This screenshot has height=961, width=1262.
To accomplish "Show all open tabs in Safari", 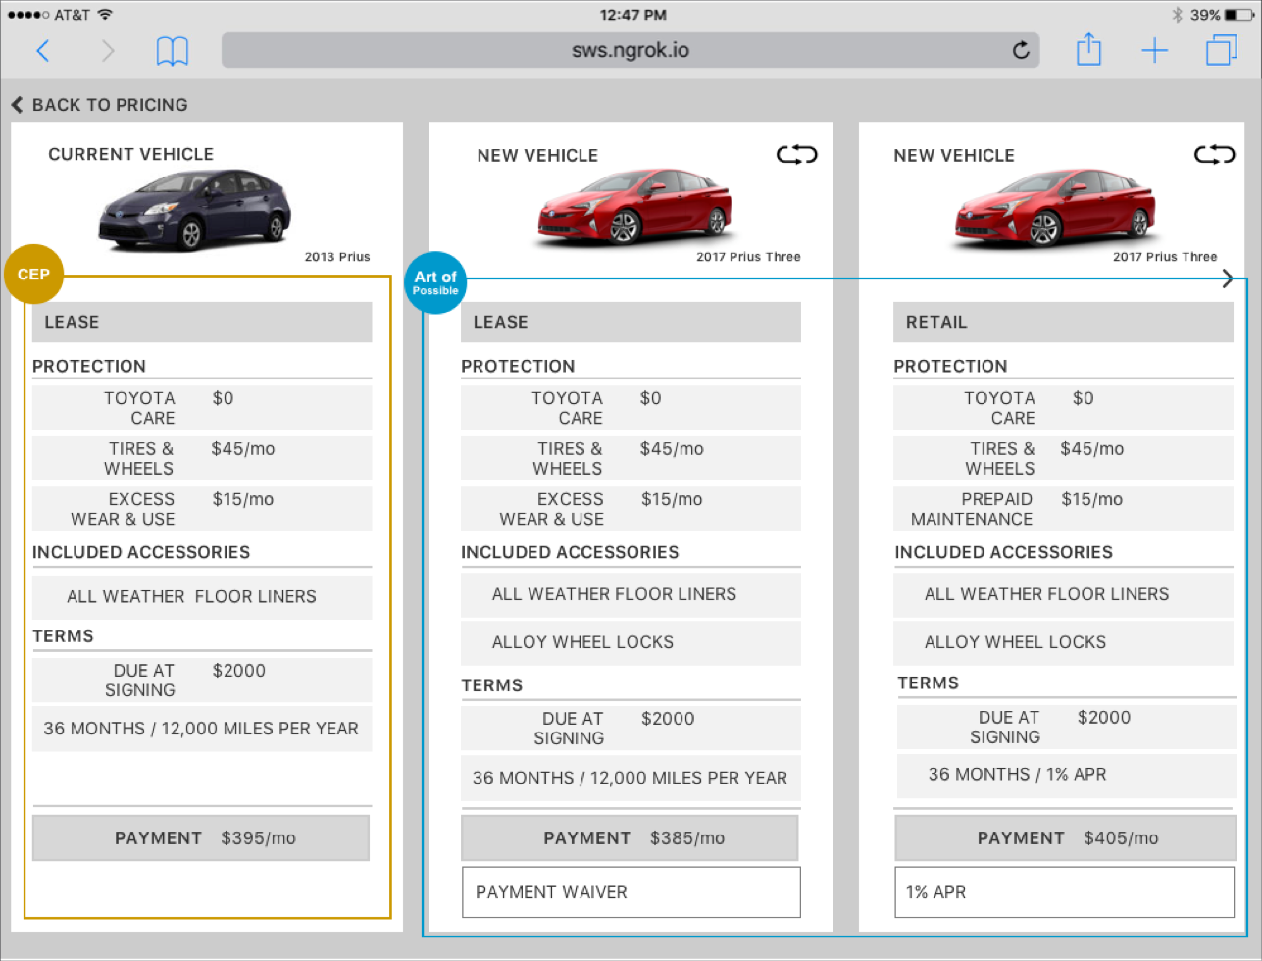I will point(1221,50).
